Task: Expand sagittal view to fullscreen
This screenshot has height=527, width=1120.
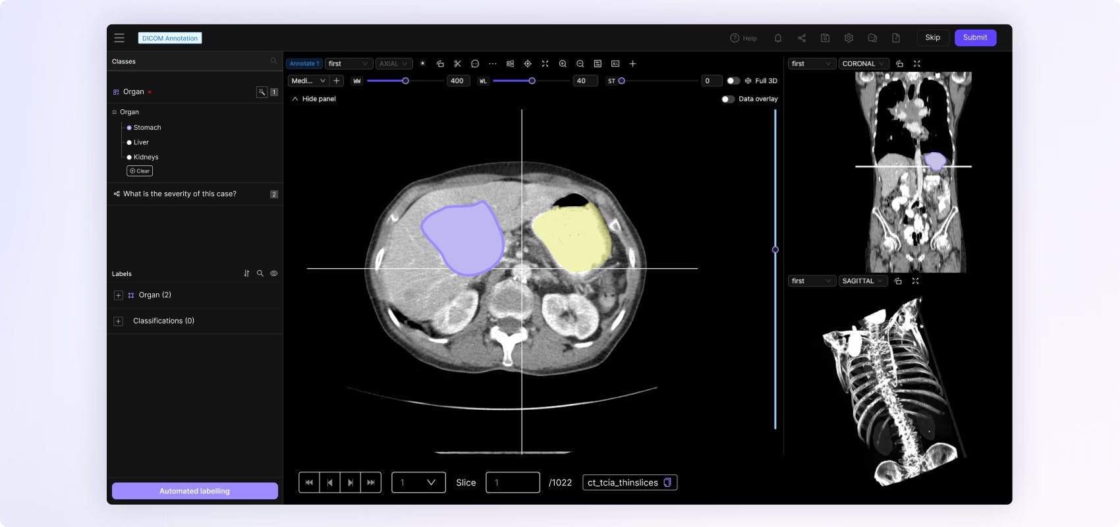Action: [915, 281]
